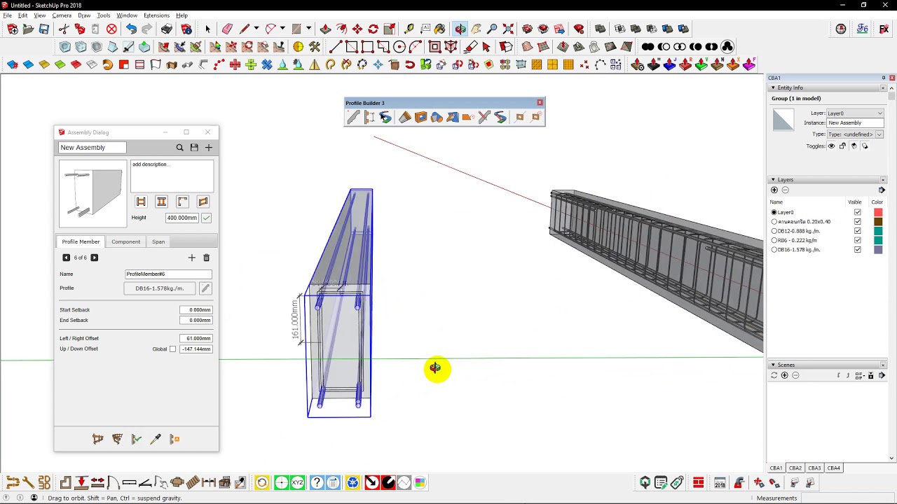Go to next profile member

click(95, 258)
